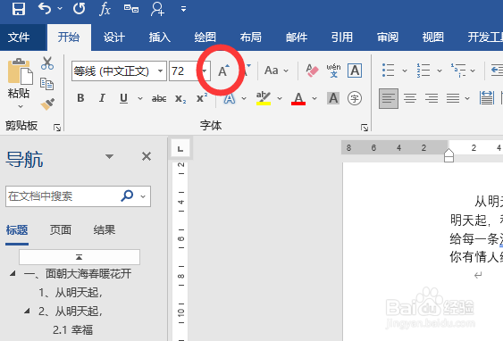This screenshot has height=341, width=503.
Task: Open highlight color dropdown arrow
Action: coord(280,98)
